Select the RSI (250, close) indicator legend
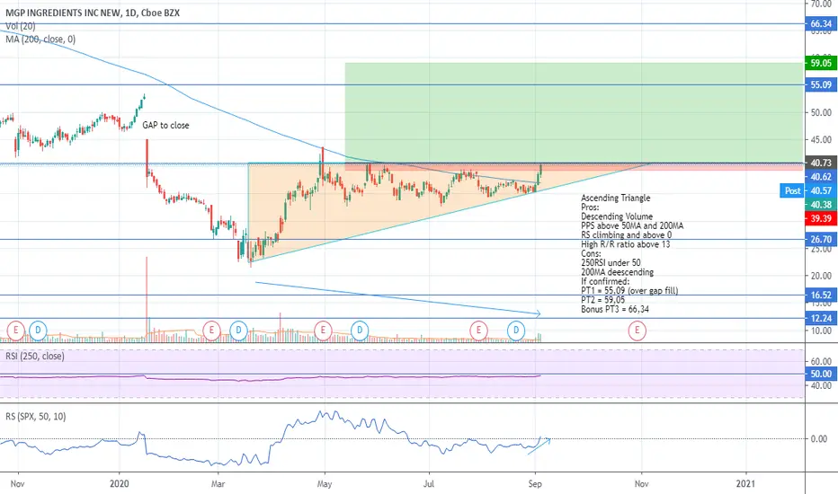The image size is (838, 494). tap(35, 356)
